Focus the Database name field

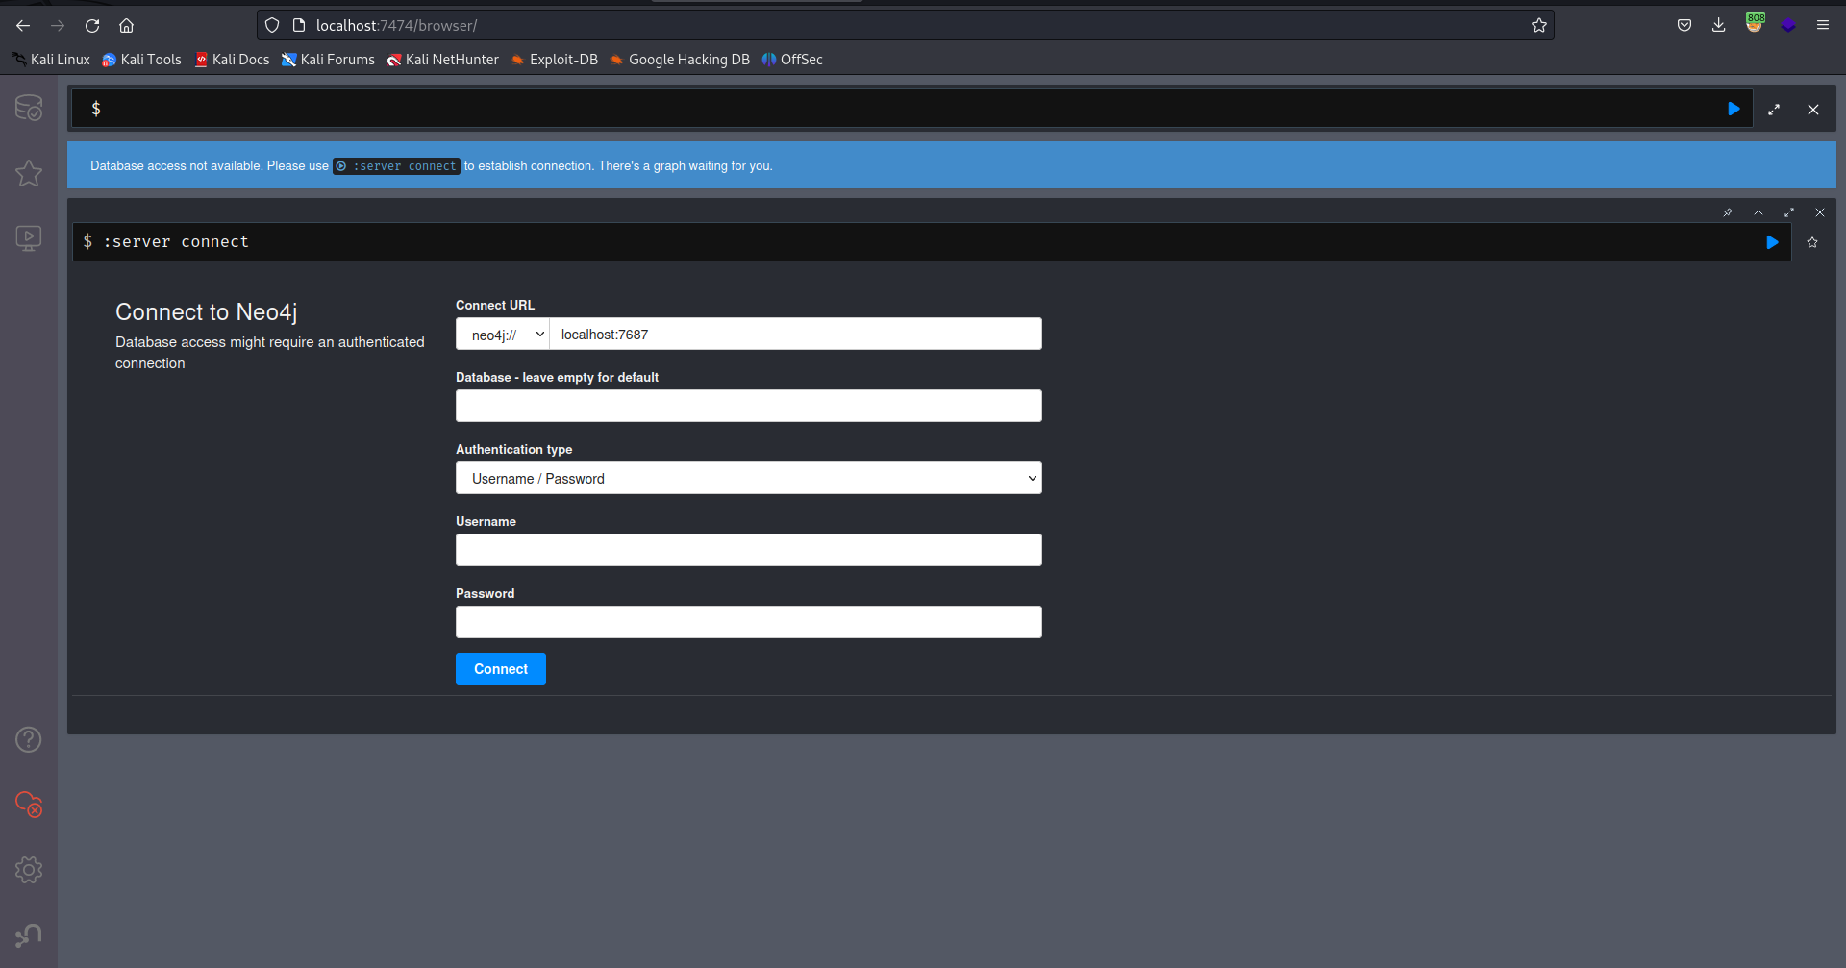click(x=749, y=406)
